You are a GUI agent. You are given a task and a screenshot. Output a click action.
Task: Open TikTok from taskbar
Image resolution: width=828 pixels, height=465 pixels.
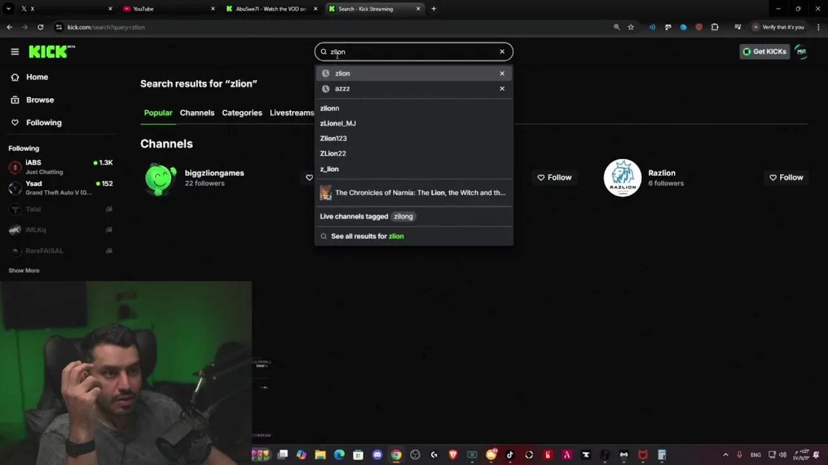tap(510, 455)
